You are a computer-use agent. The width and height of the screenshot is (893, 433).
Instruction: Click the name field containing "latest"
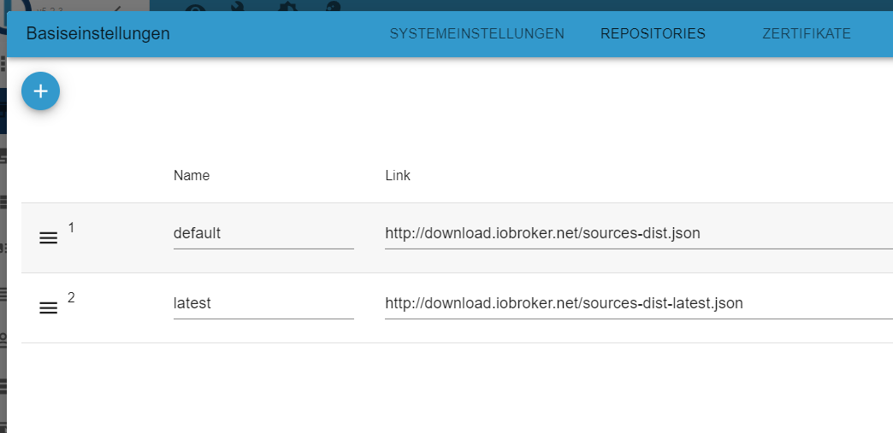tap(263, 303)
